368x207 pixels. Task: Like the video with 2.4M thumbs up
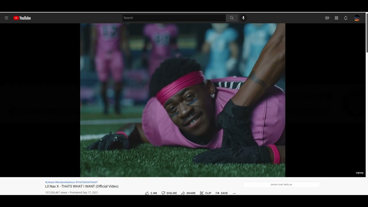[151, 193]
